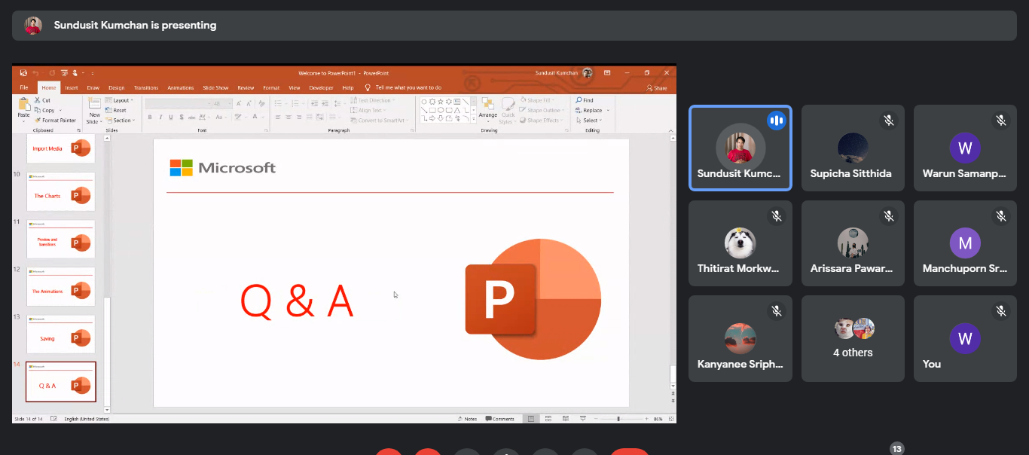Click the Replace button
This screenshot has height=455, width=1029.
point(589,111)
